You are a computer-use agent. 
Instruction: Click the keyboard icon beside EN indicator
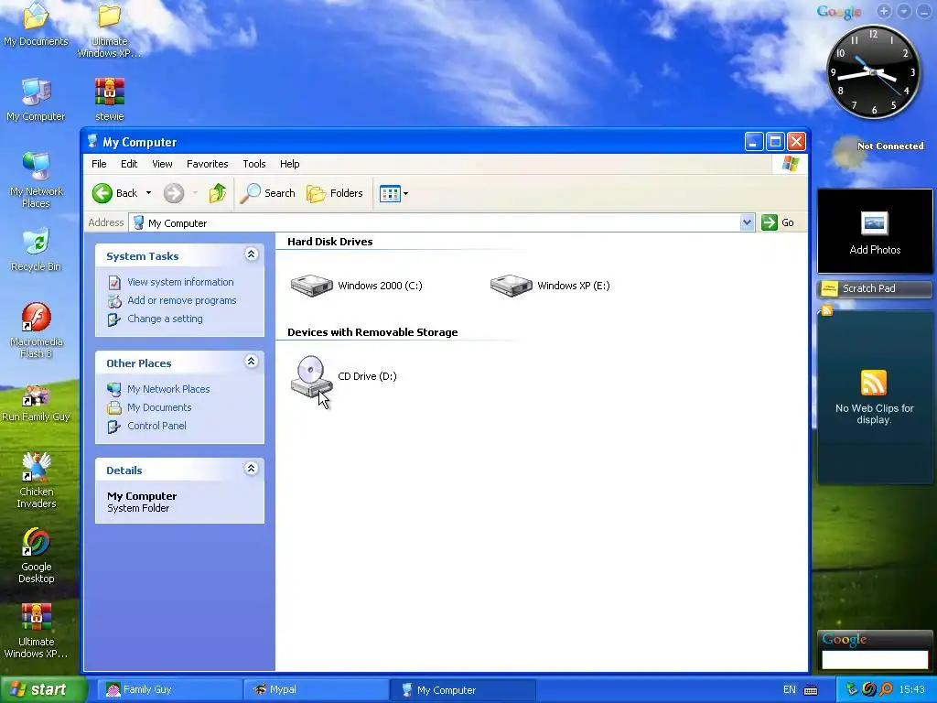(811, 690)
